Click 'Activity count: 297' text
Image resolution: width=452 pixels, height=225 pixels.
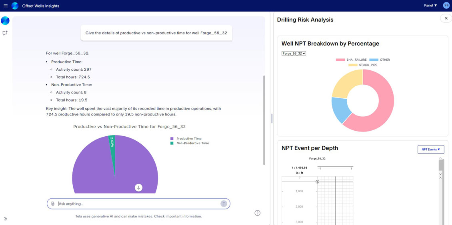[x=74, y=70]
